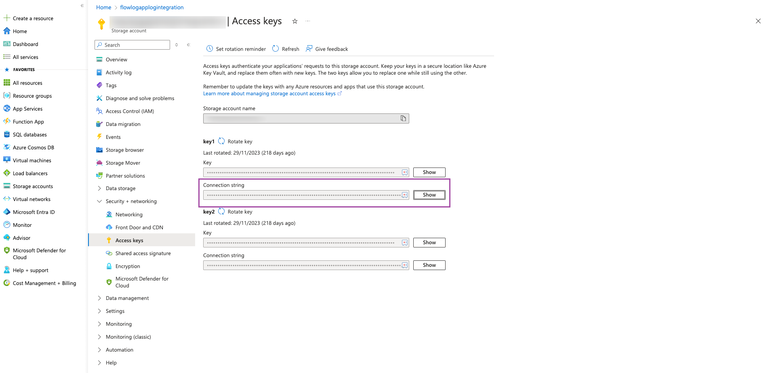Favorite this page using the star icon

pos(294,21)
